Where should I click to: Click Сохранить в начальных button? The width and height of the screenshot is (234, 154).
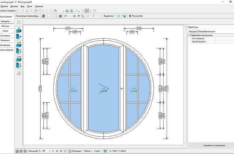211,146
